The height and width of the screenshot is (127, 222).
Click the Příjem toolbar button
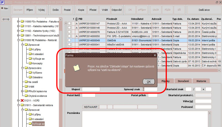click(30, 10)
